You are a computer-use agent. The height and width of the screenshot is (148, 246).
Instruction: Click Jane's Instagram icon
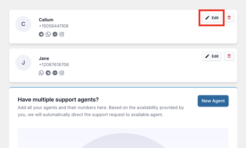click(62, 73)
